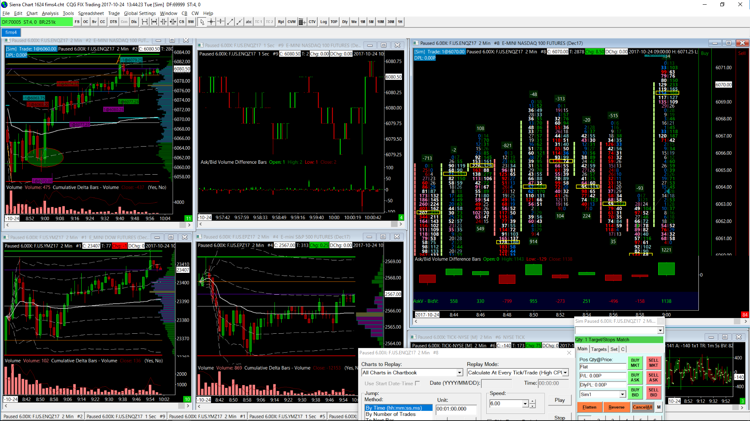Open the grid table toolbar icon
Image resolution: width=750 pixels, height=421 pixels.
coord(302,22)
